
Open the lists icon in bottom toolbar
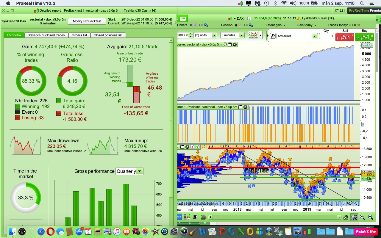[x=195, y=217]
